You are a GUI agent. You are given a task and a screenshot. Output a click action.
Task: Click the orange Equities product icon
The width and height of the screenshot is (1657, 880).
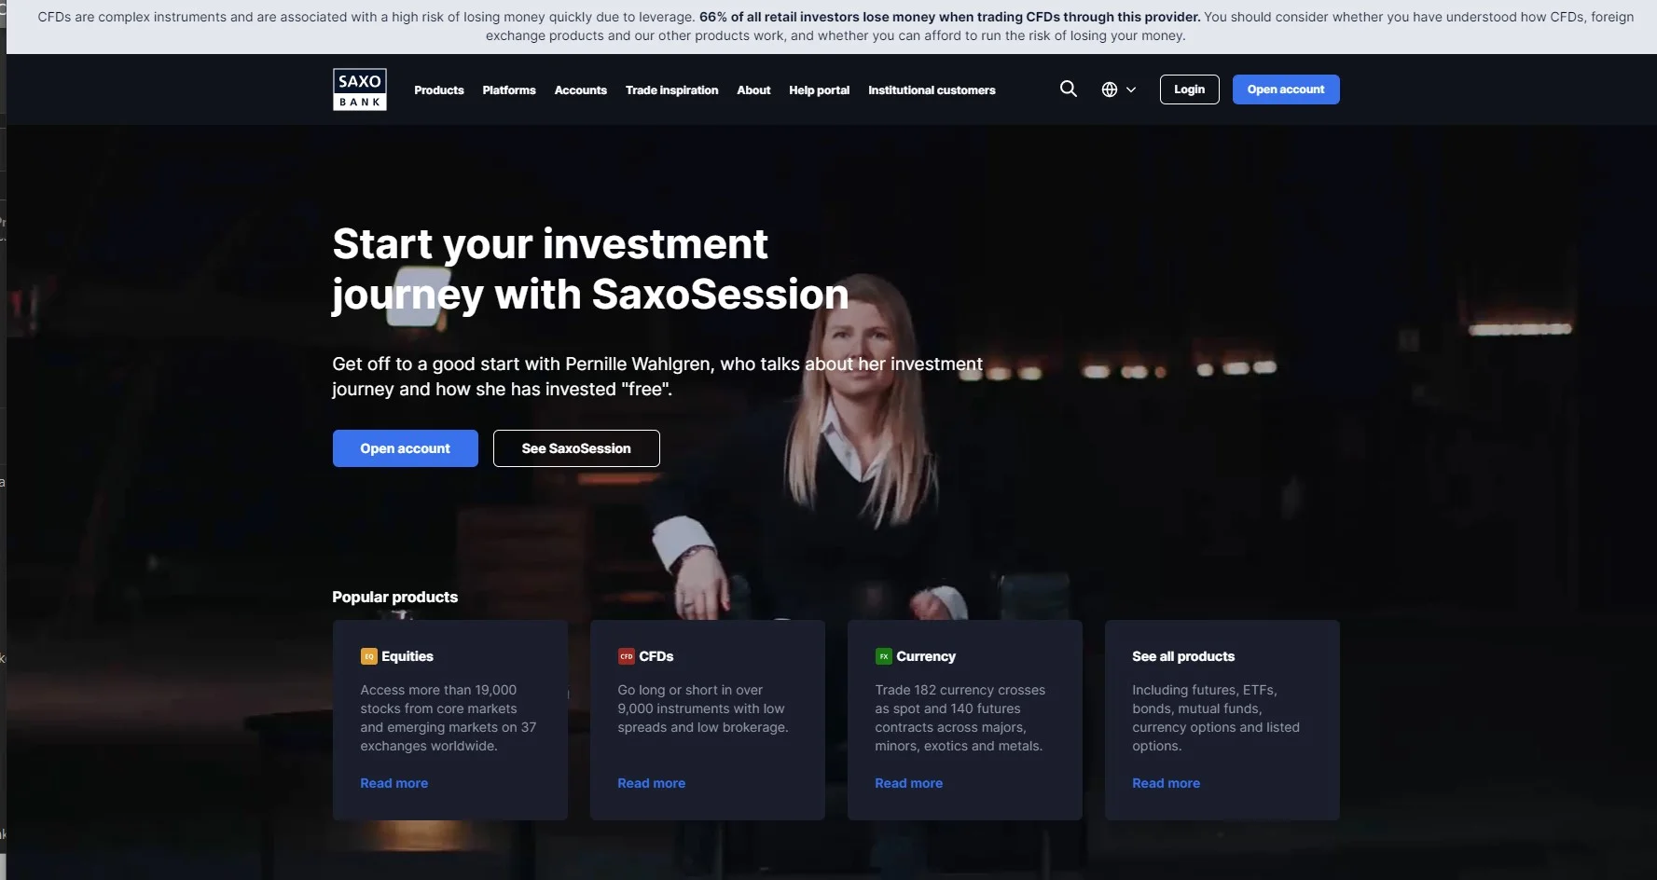[x=368, y=656]
